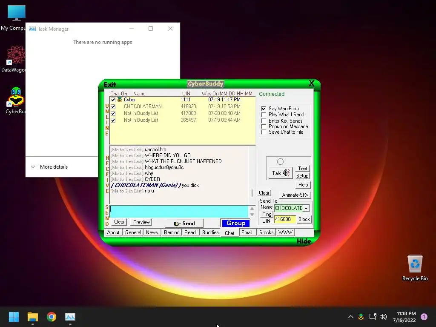
Task: Open the WWW tab
Action: click(285, 232)
